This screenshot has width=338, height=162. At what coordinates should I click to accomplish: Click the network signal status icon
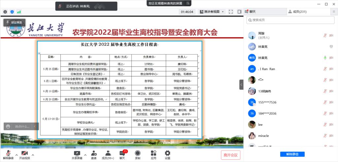click(x=19, y=12)
